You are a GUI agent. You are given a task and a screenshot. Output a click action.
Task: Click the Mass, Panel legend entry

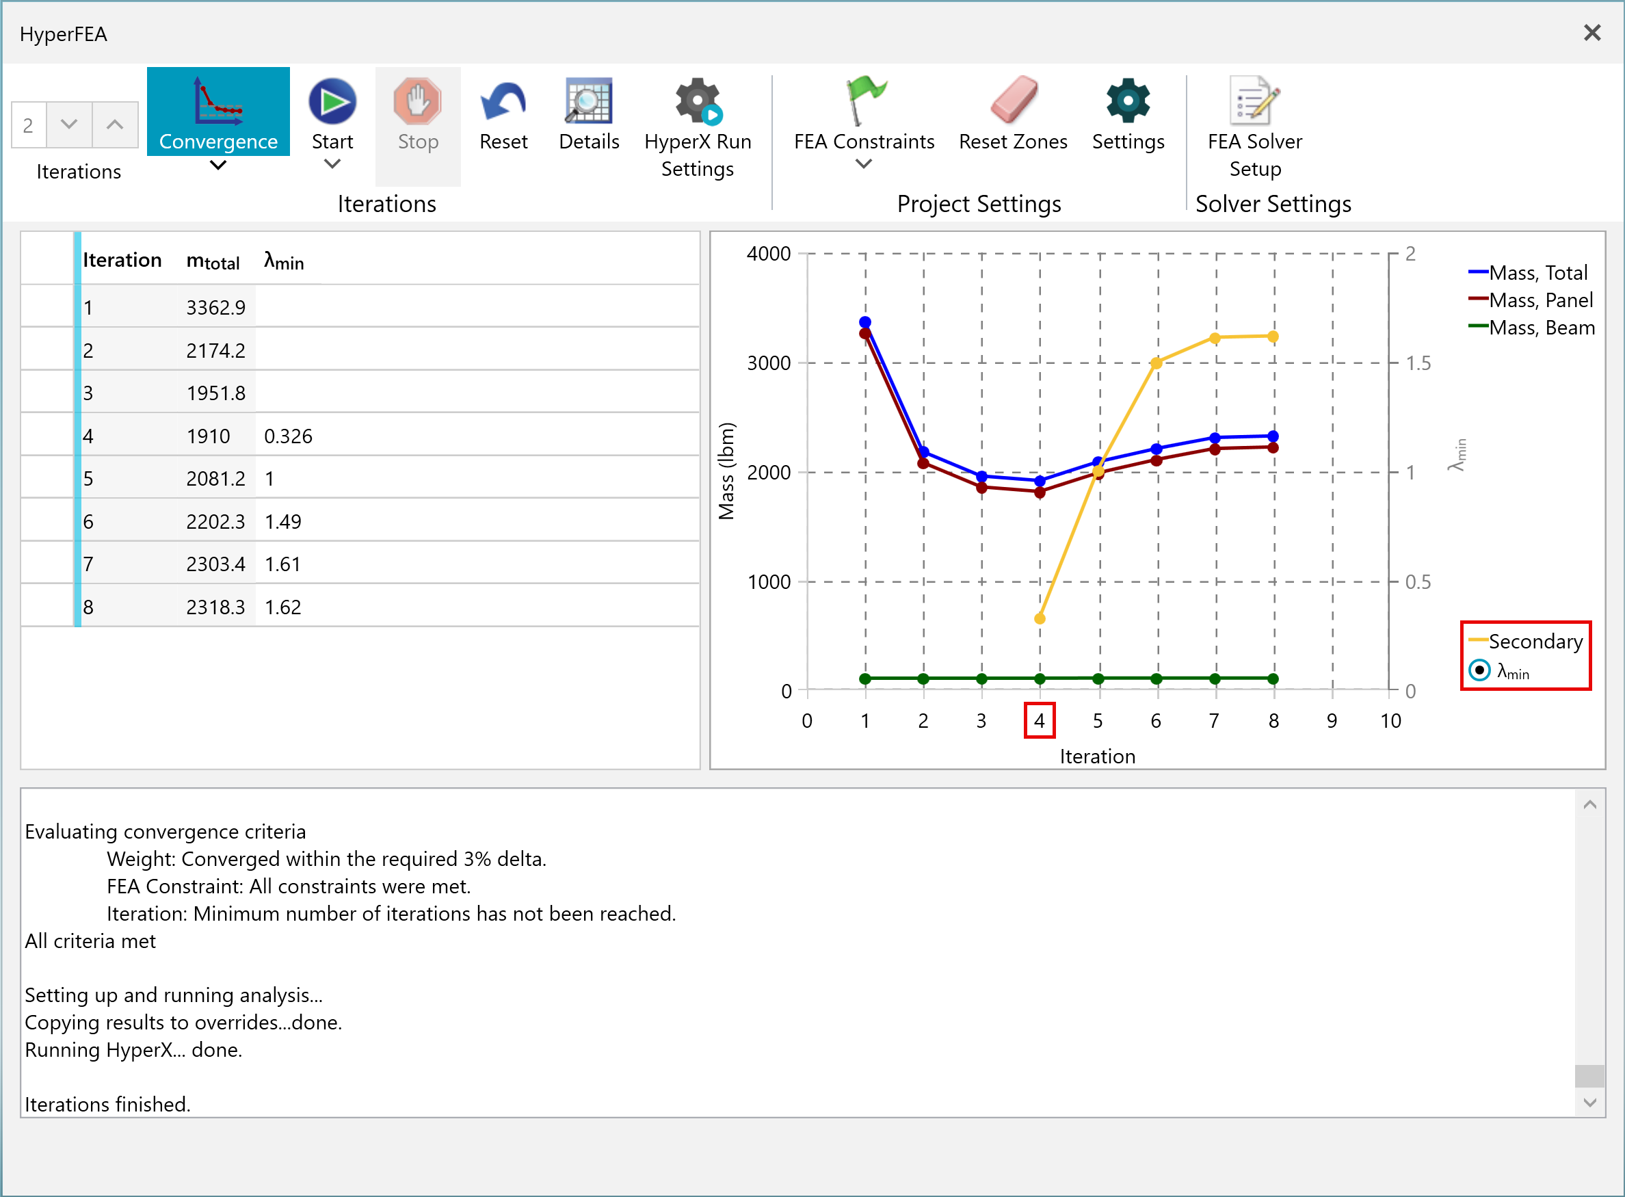point(1530,300)
